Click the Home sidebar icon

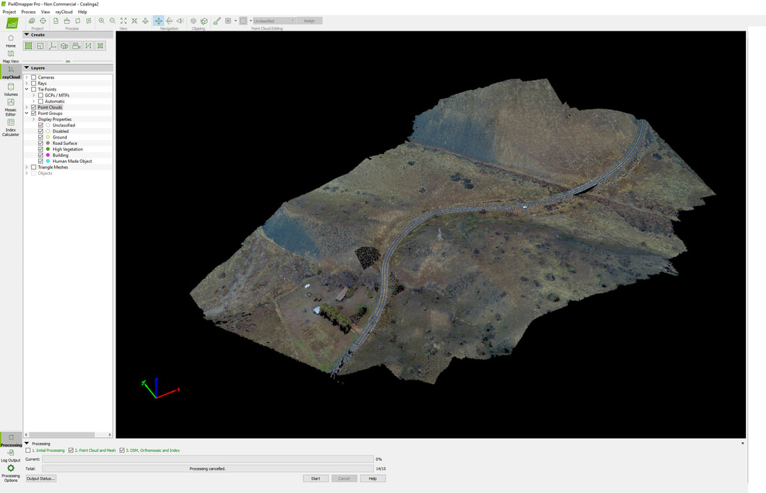pos(10,38)
